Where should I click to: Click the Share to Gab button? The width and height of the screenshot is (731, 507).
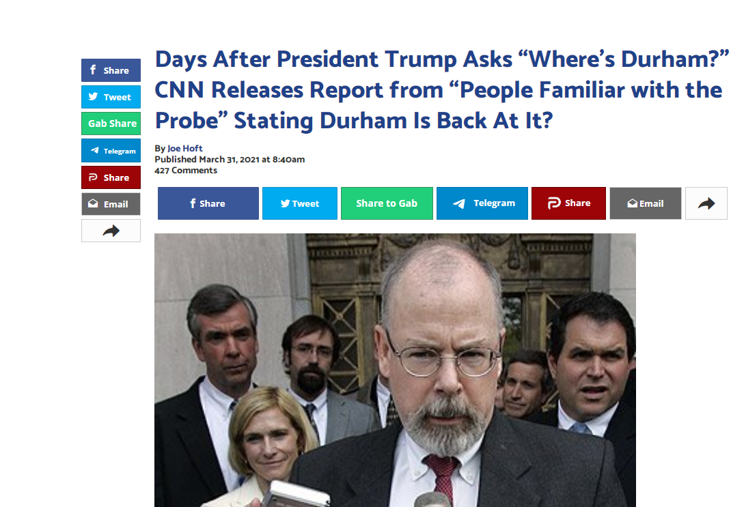click(387, 203)
